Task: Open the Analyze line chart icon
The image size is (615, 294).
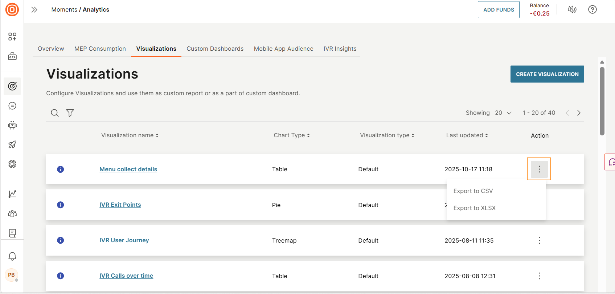Action: (x=12, y=194)
